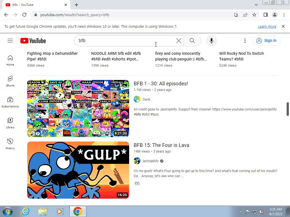
Task: Dismiss the Chrome update notification bar
Action: (x=283, y=26)
